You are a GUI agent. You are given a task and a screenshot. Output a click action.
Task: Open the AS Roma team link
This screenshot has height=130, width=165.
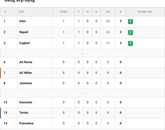(x=26, y=62)
